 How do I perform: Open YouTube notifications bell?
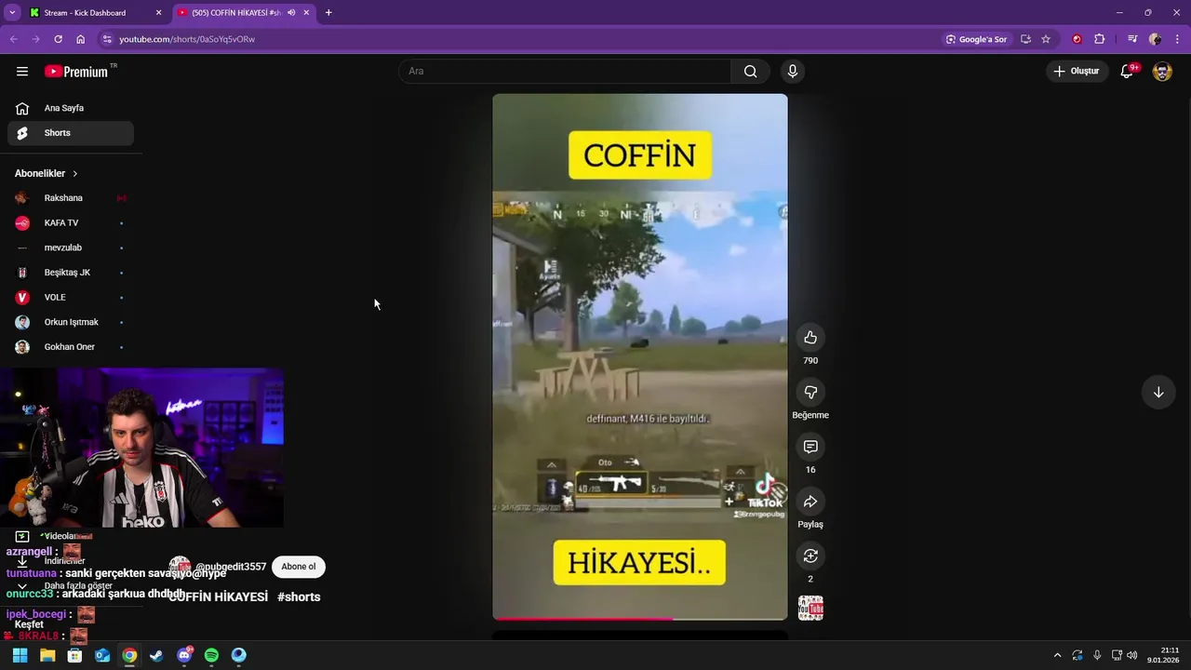[x=1127, y=72]
